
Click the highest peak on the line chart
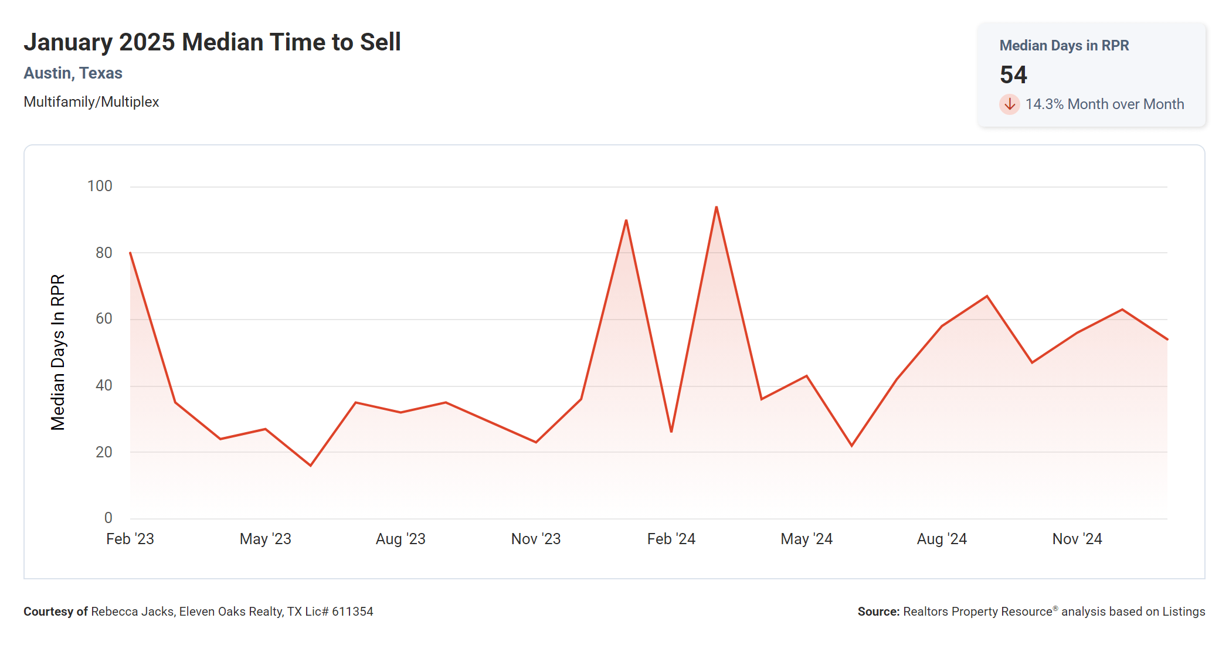(717, 208)
